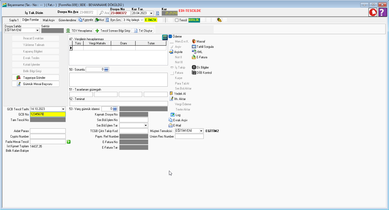Click the Oranı column header
The width and height of the screenshot is (389, 210).
123,43
